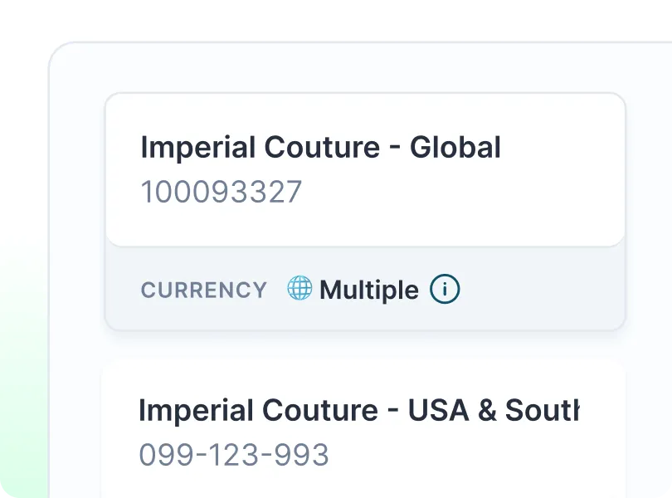Click the gap between the two account cards
Viewport: 672px width, 498px height.
365,345
